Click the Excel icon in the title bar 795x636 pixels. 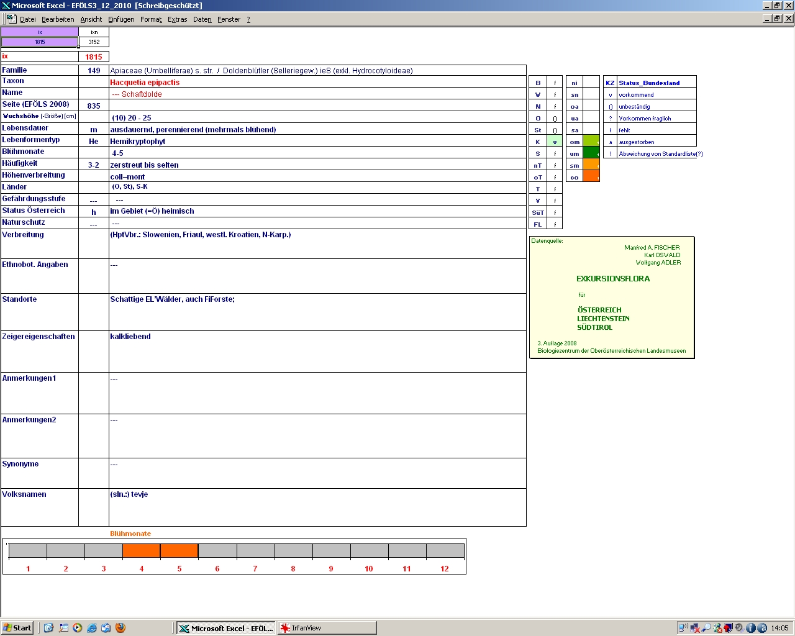(x=6, y=6)
